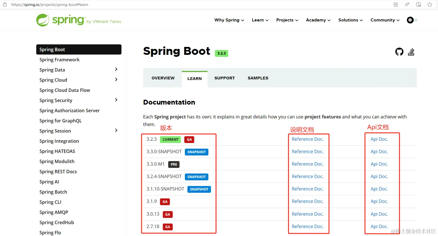Image resolution: width=438 pixels, height=236 pixels.
Task: Open Spring Framework in the sidebar
Action: coord(59,60)
